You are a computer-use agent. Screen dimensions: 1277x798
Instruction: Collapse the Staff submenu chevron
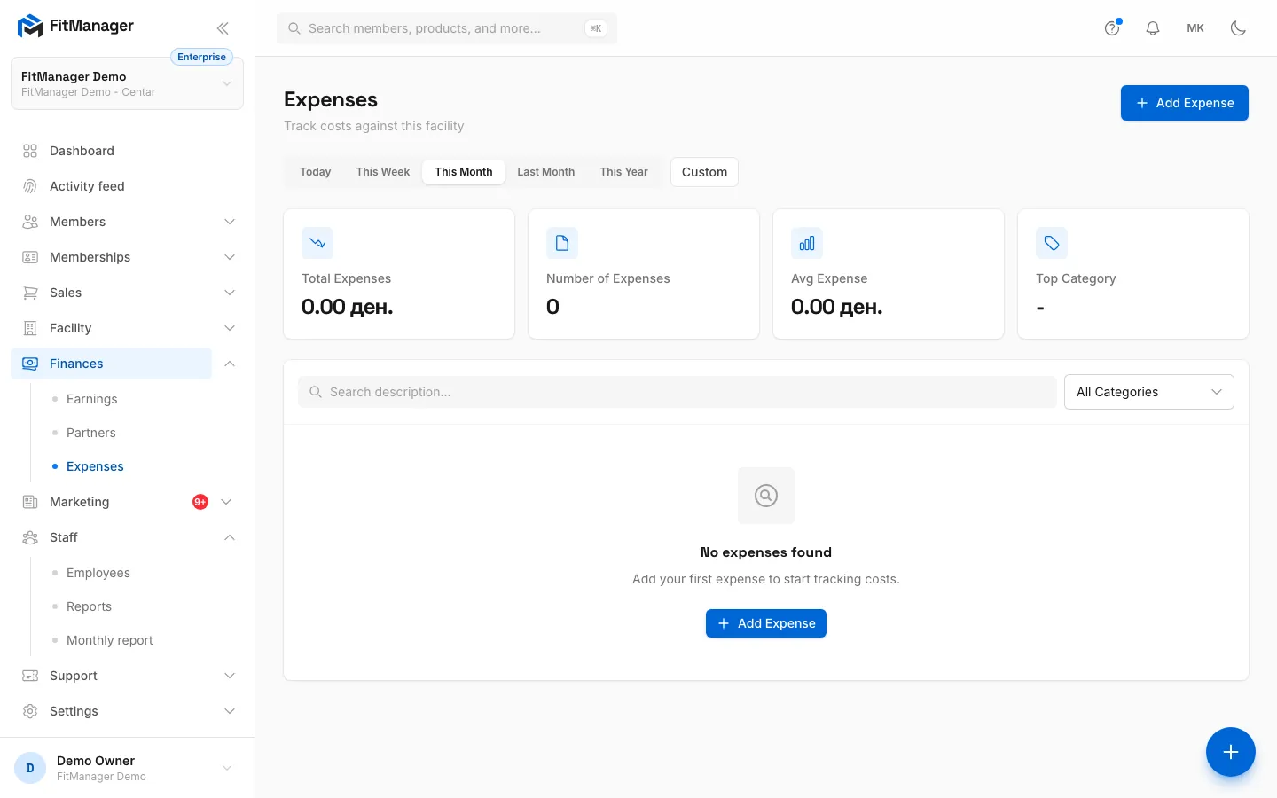230,537
